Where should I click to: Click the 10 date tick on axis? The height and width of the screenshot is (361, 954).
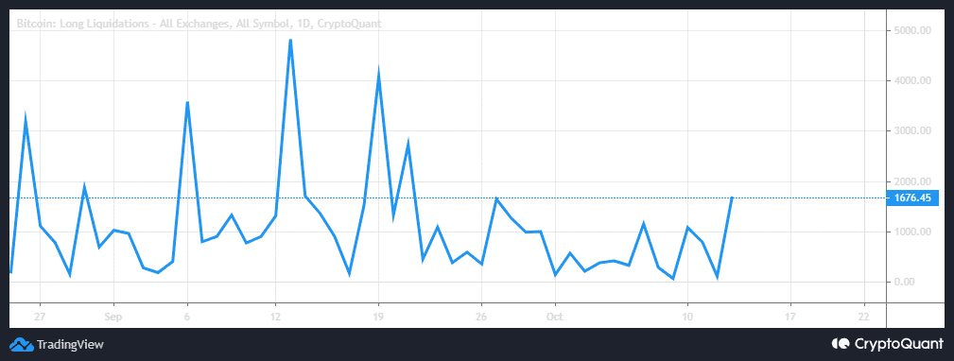687,317
